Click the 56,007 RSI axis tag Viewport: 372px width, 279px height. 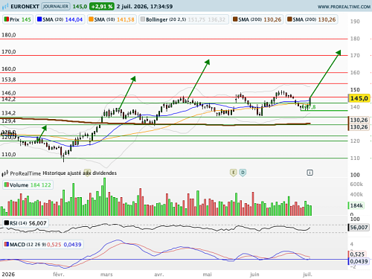point(359,228)
